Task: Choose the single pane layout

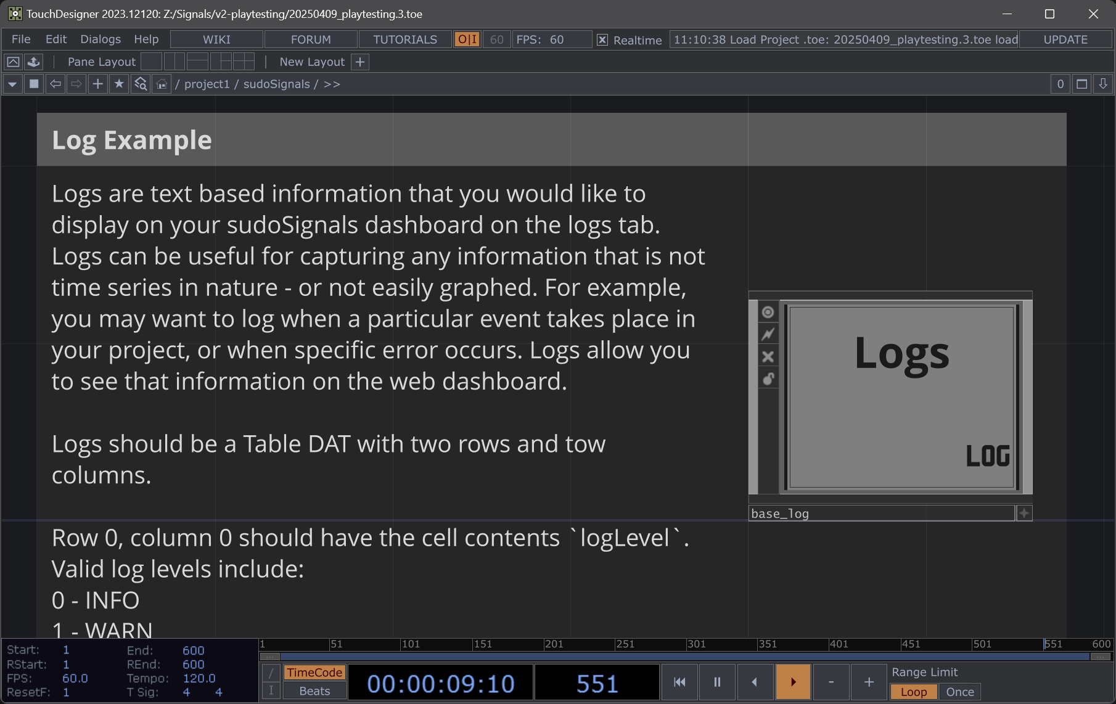Action: (x=151, y=62)
